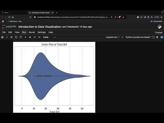Click the violin plot chart output
The width and height of the screenshot is (164, 123).
54,77
